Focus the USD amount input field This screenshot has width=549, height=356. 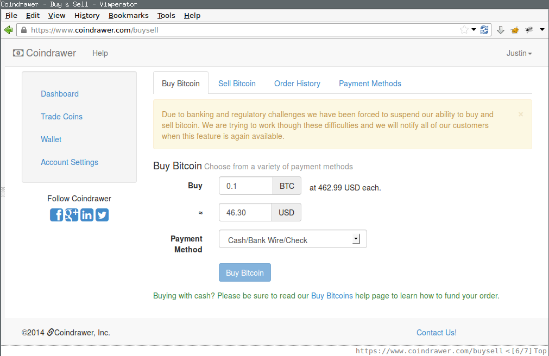(245, 213)
